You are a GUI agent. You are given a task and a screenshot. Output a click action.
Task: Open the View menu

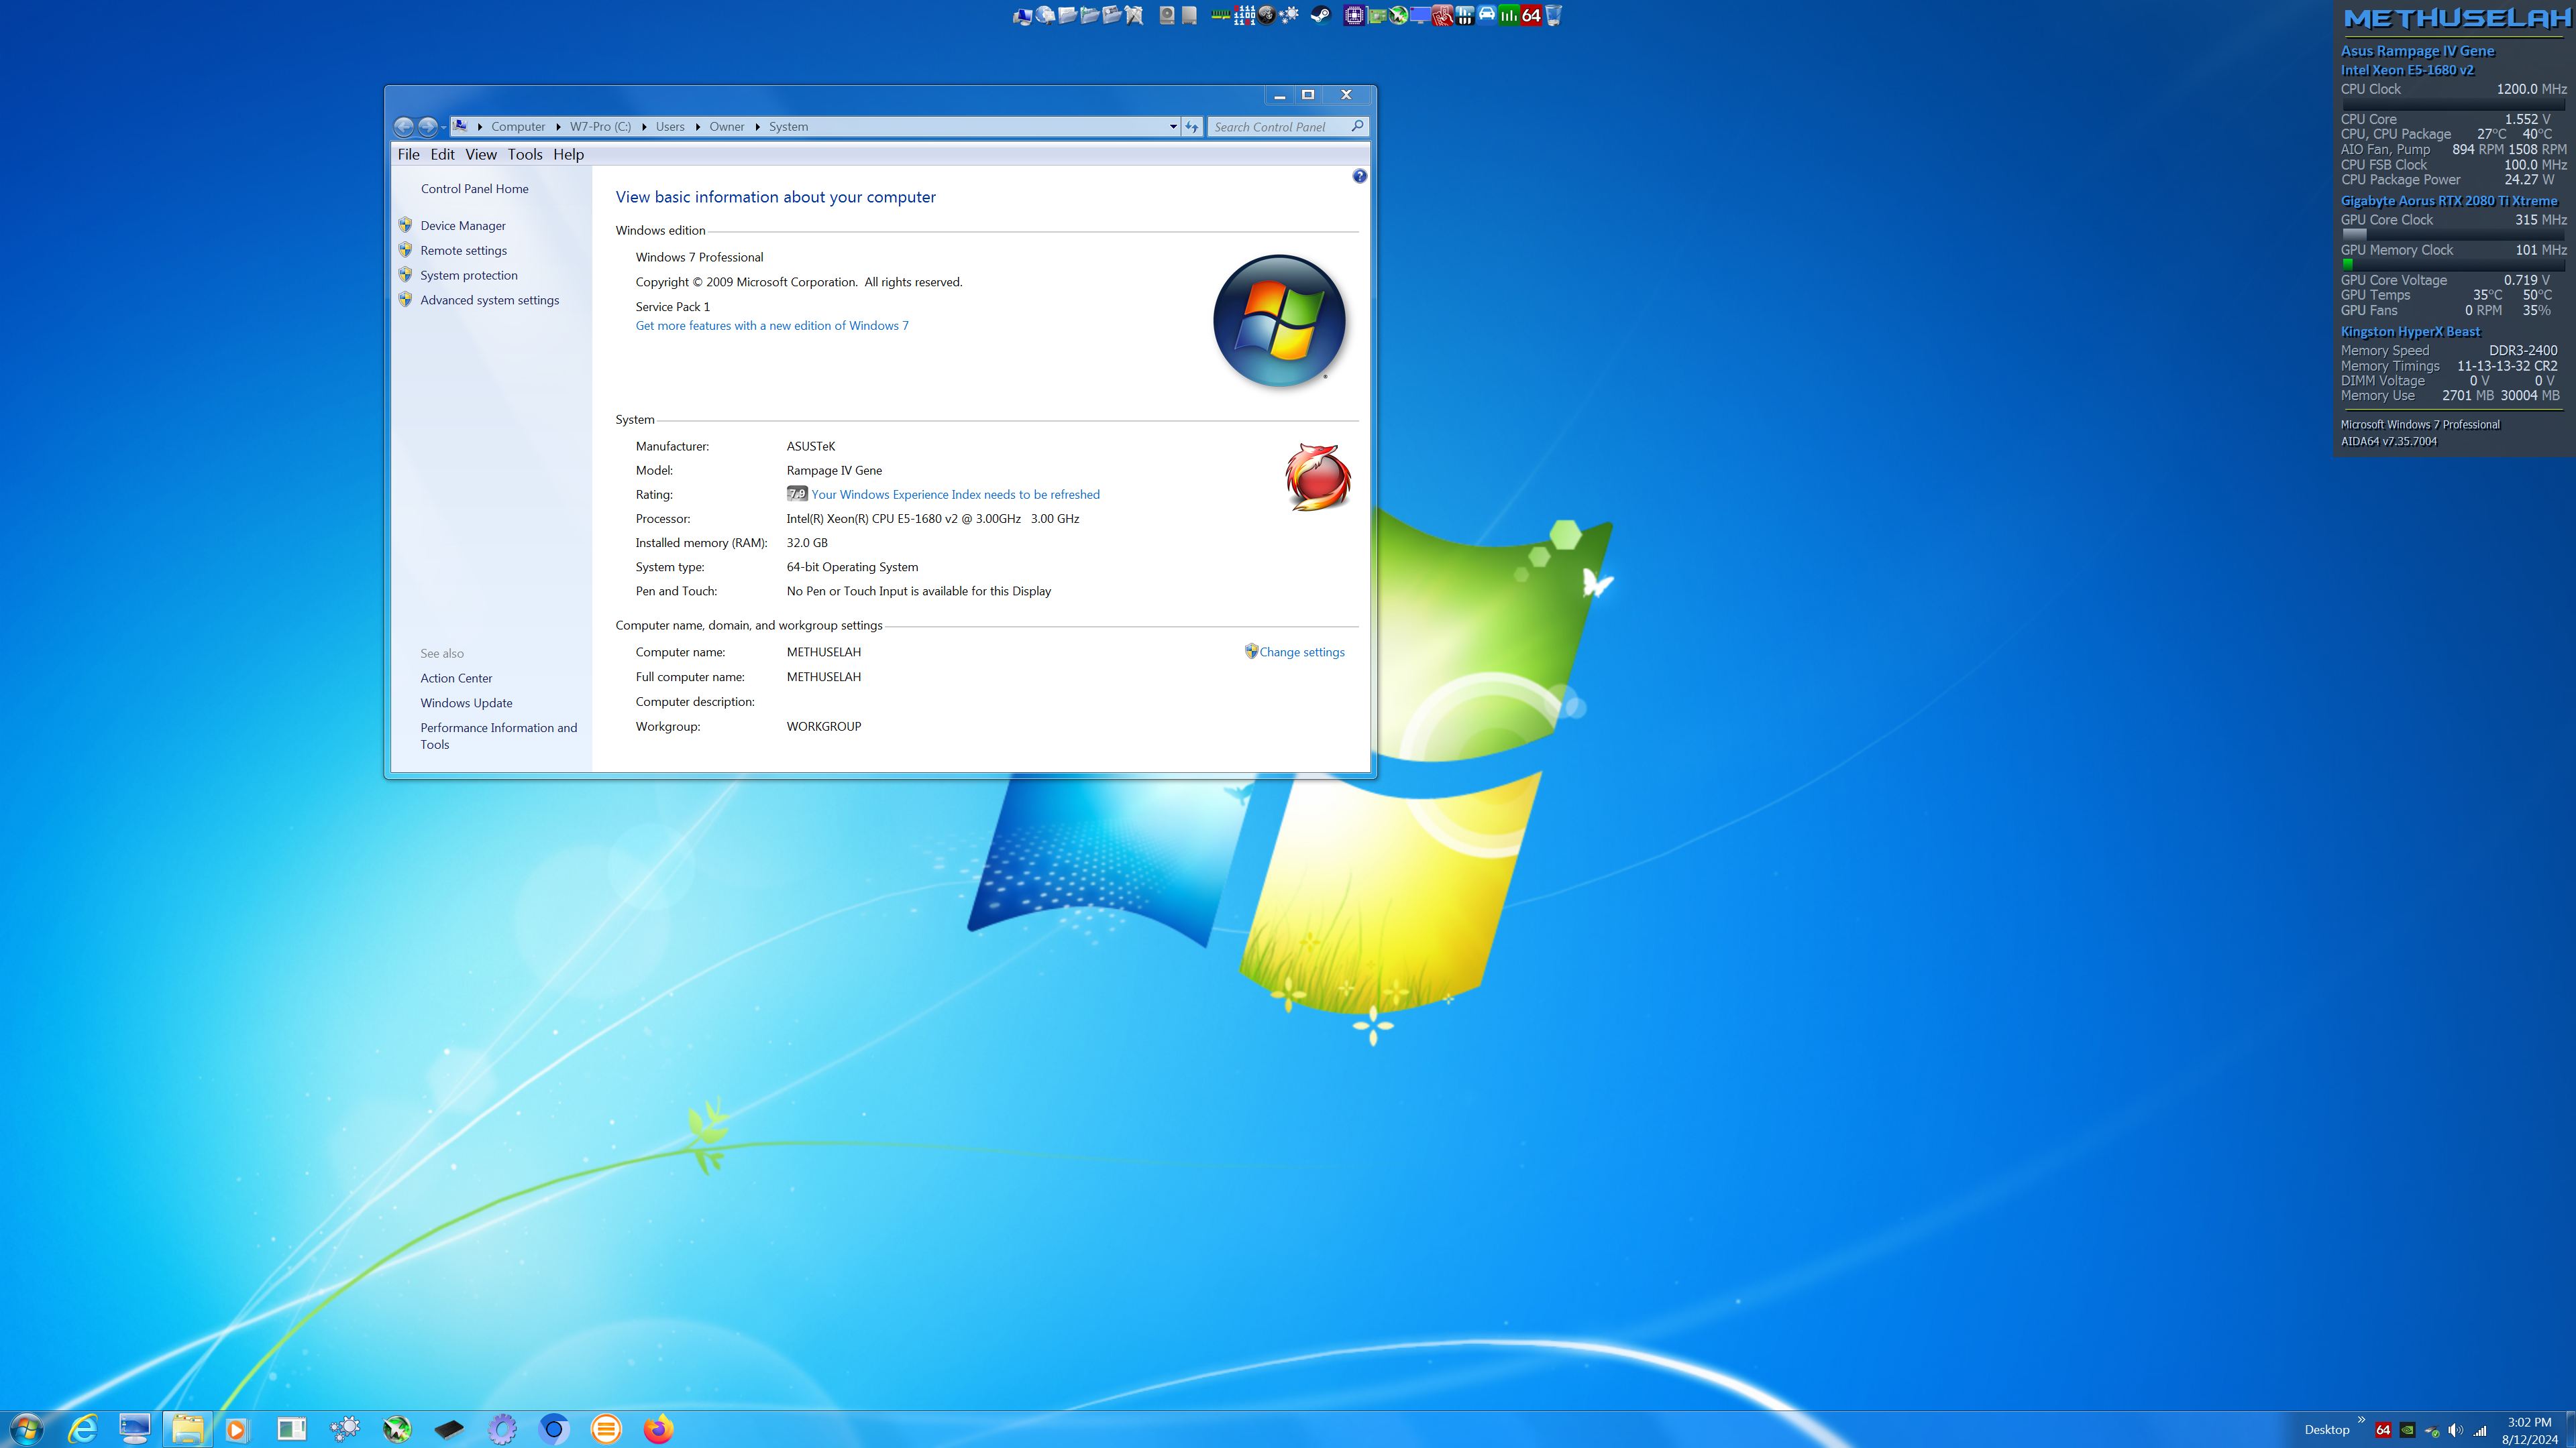pyautogui.click(x=480, y=154)
